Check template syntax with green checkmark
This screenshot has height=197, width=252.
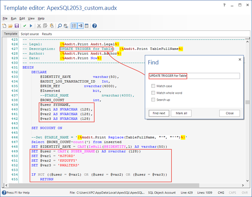coord(25,26)
